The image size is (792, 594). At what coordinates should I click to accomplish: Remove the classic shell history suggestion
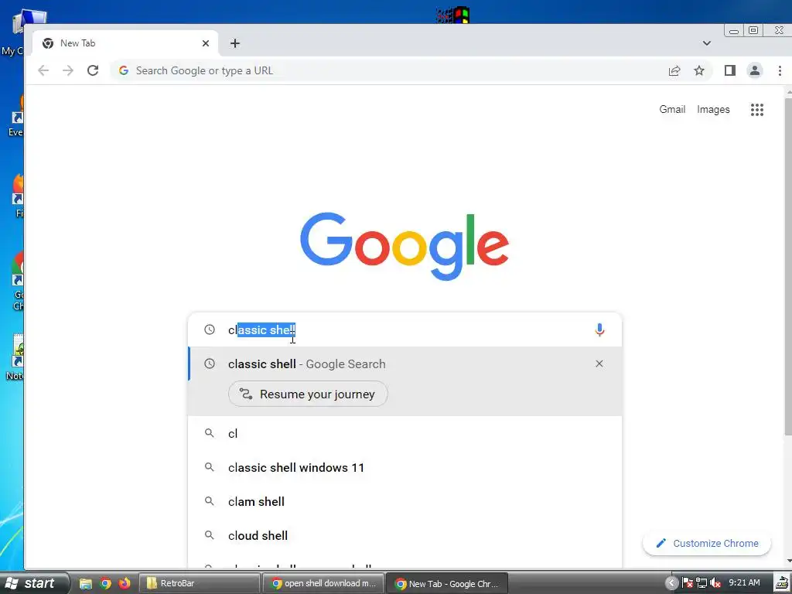[x=599, y=364]
